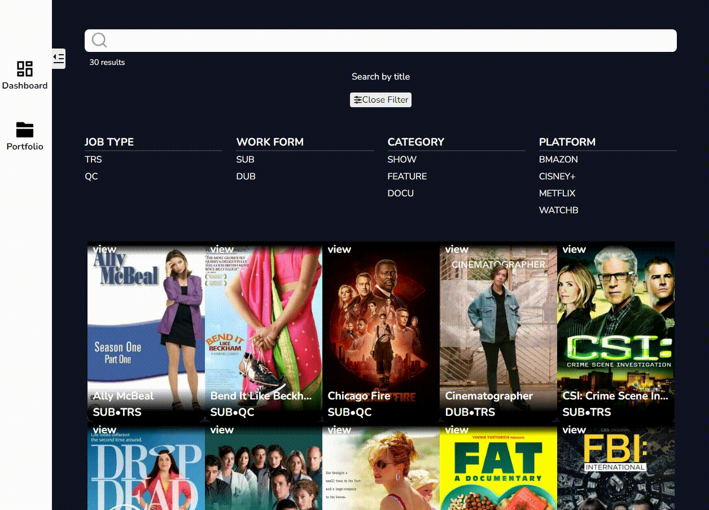Open the Cinematographer poster card
The width and height of the screenshot is (709, 510).
498,332
